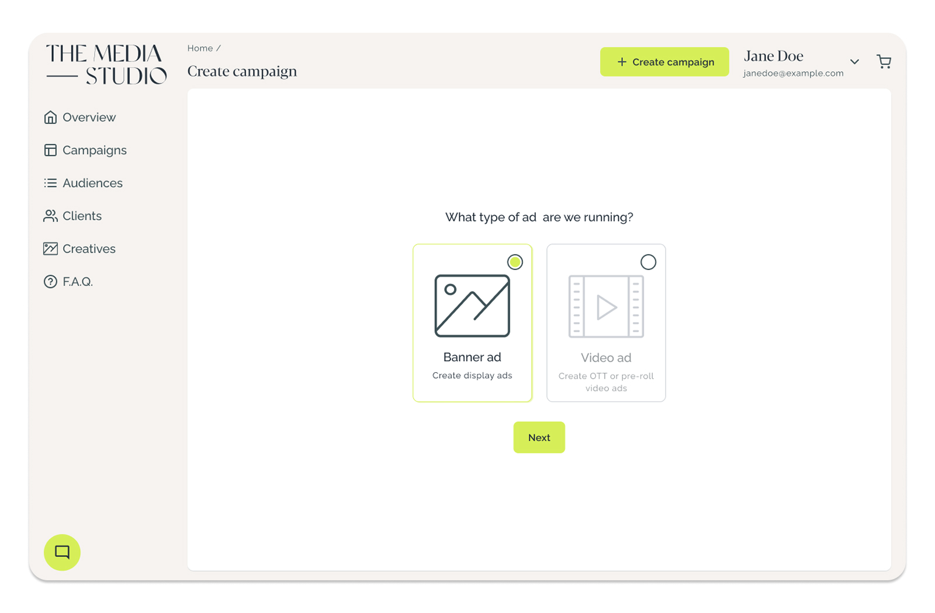
Task: Click the Next button
Action: click(x=539, y=437)
